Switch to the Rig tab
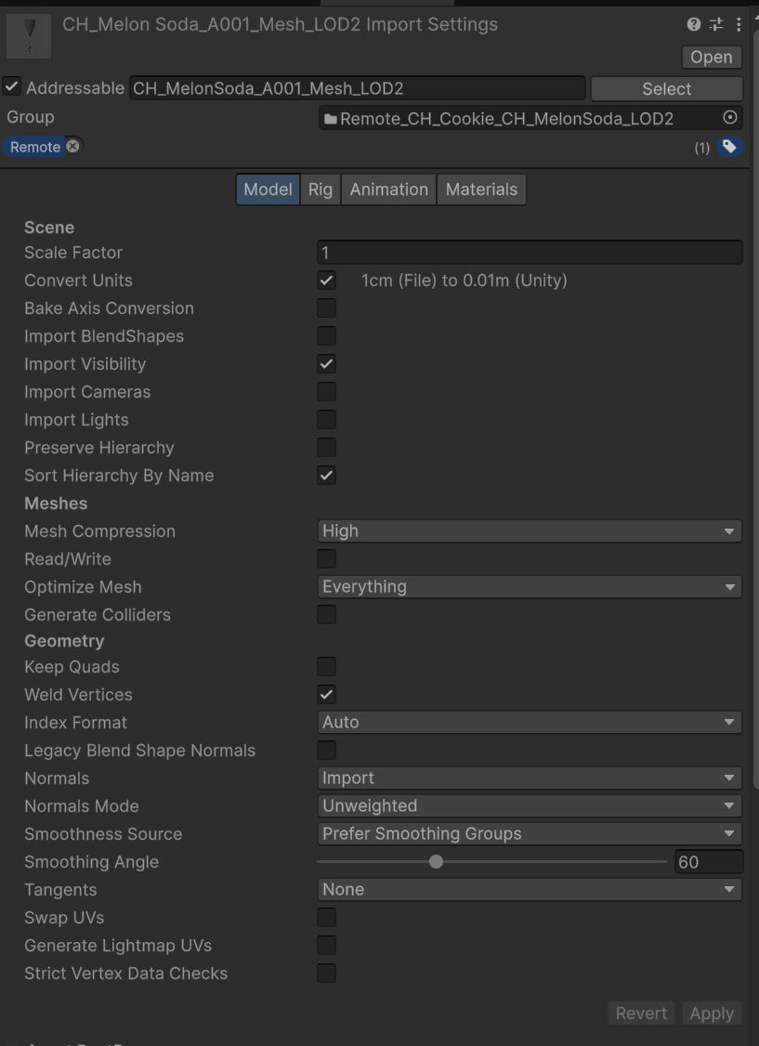 [321, 190]
